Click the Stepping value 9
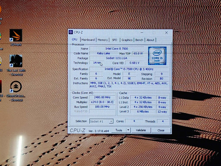Screen dimensions: 221x166 [162, 74]
